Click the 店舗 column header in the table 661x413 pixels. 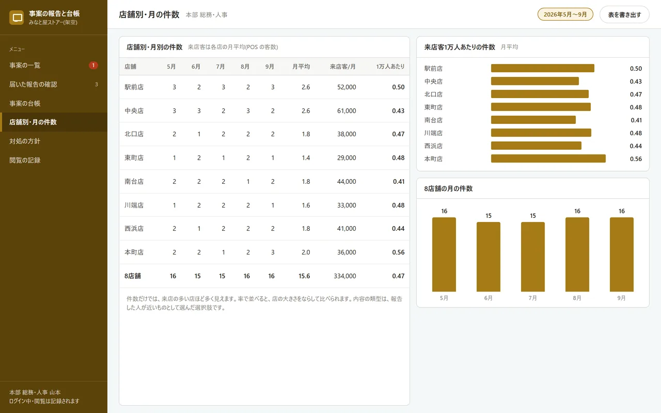pyautogui.click(x=131, y=67)
